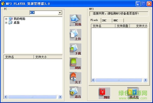Sort MP3 list by 文件大小 column
This screenshot has width=153, height=103.
pyautogui.click(x=139, y=26)
